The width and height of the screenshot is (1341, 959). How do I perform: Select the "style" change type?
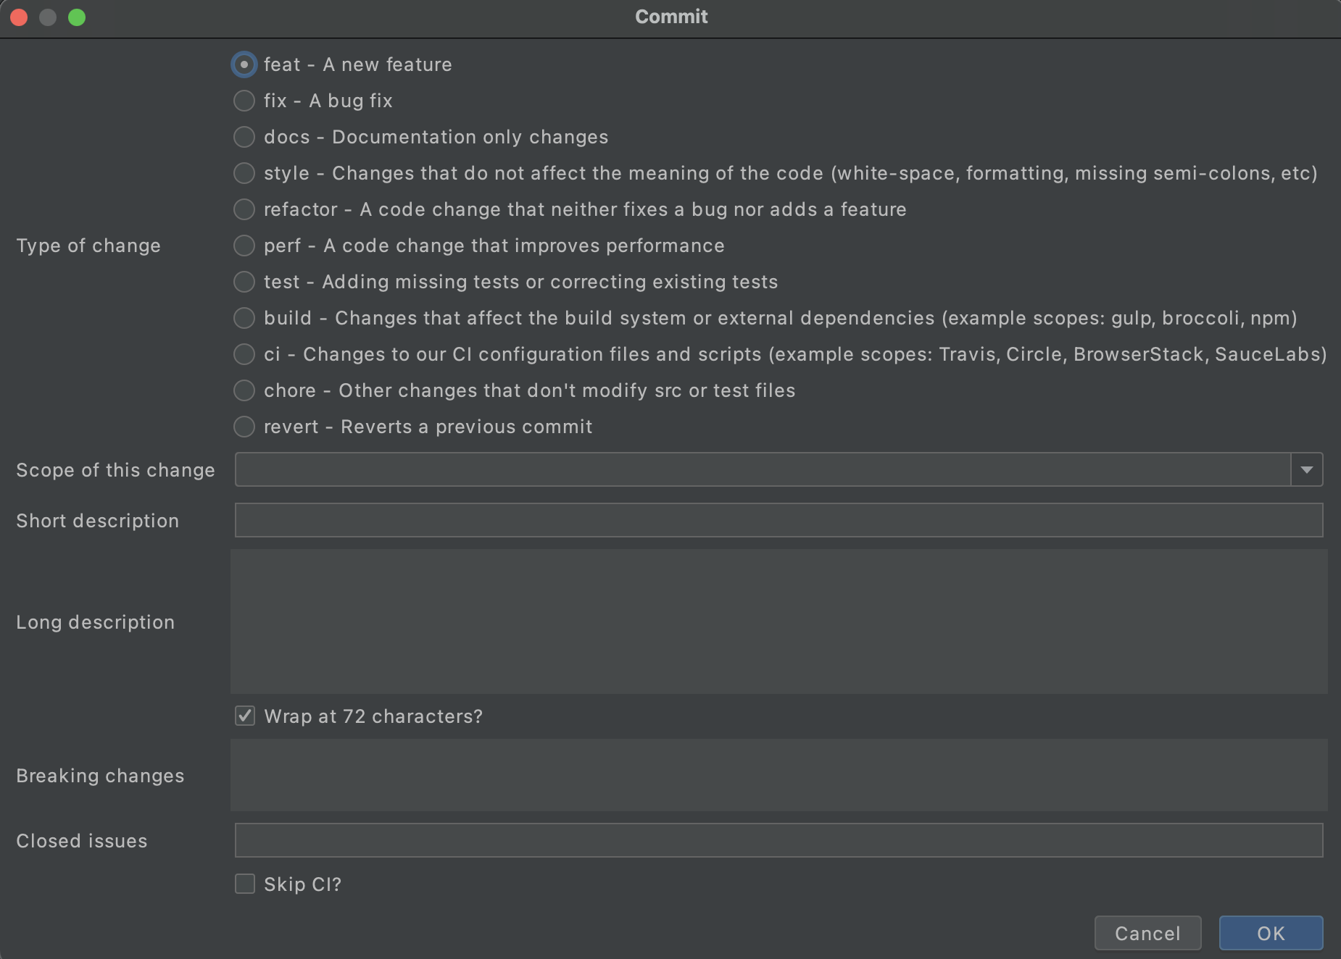point(244,172)
